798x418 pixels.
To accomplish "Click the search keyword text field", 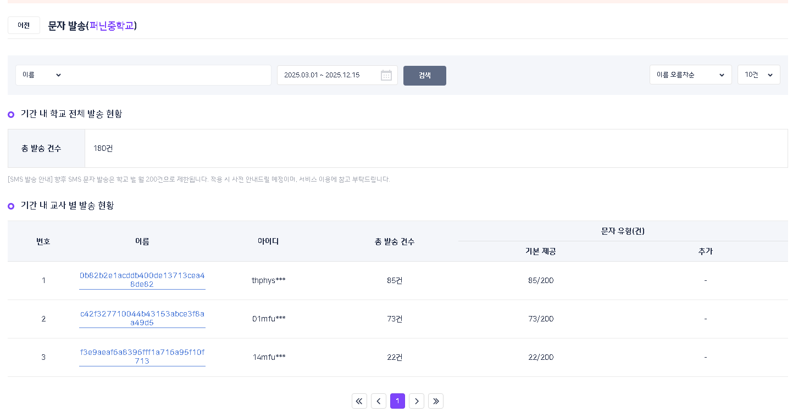I will pos(168,75).
